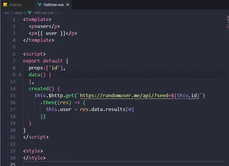Click the minimap on the right edge

227,22
